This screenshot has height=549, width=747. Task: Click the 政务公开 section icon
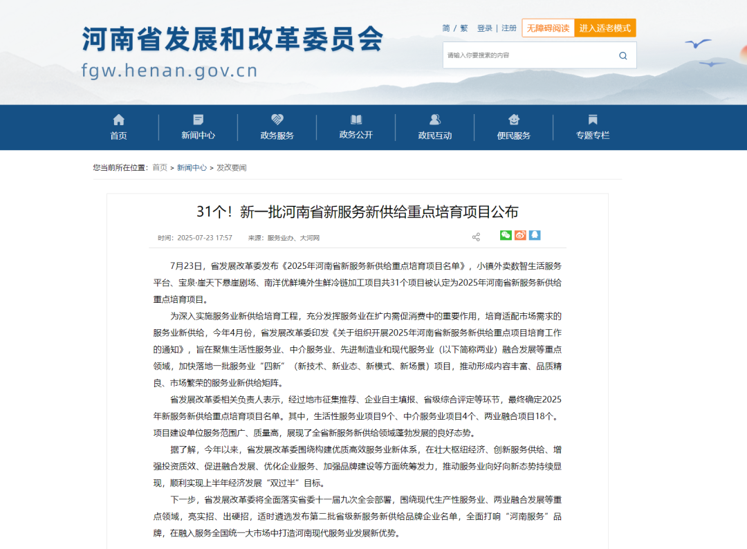[x=356, y=119]
